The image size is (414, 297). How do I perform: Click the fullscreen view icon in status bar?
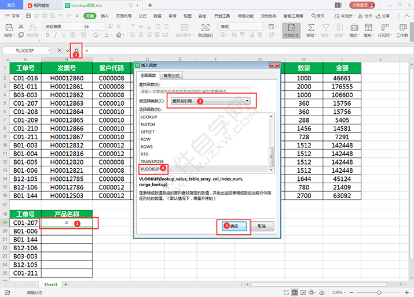286,292
